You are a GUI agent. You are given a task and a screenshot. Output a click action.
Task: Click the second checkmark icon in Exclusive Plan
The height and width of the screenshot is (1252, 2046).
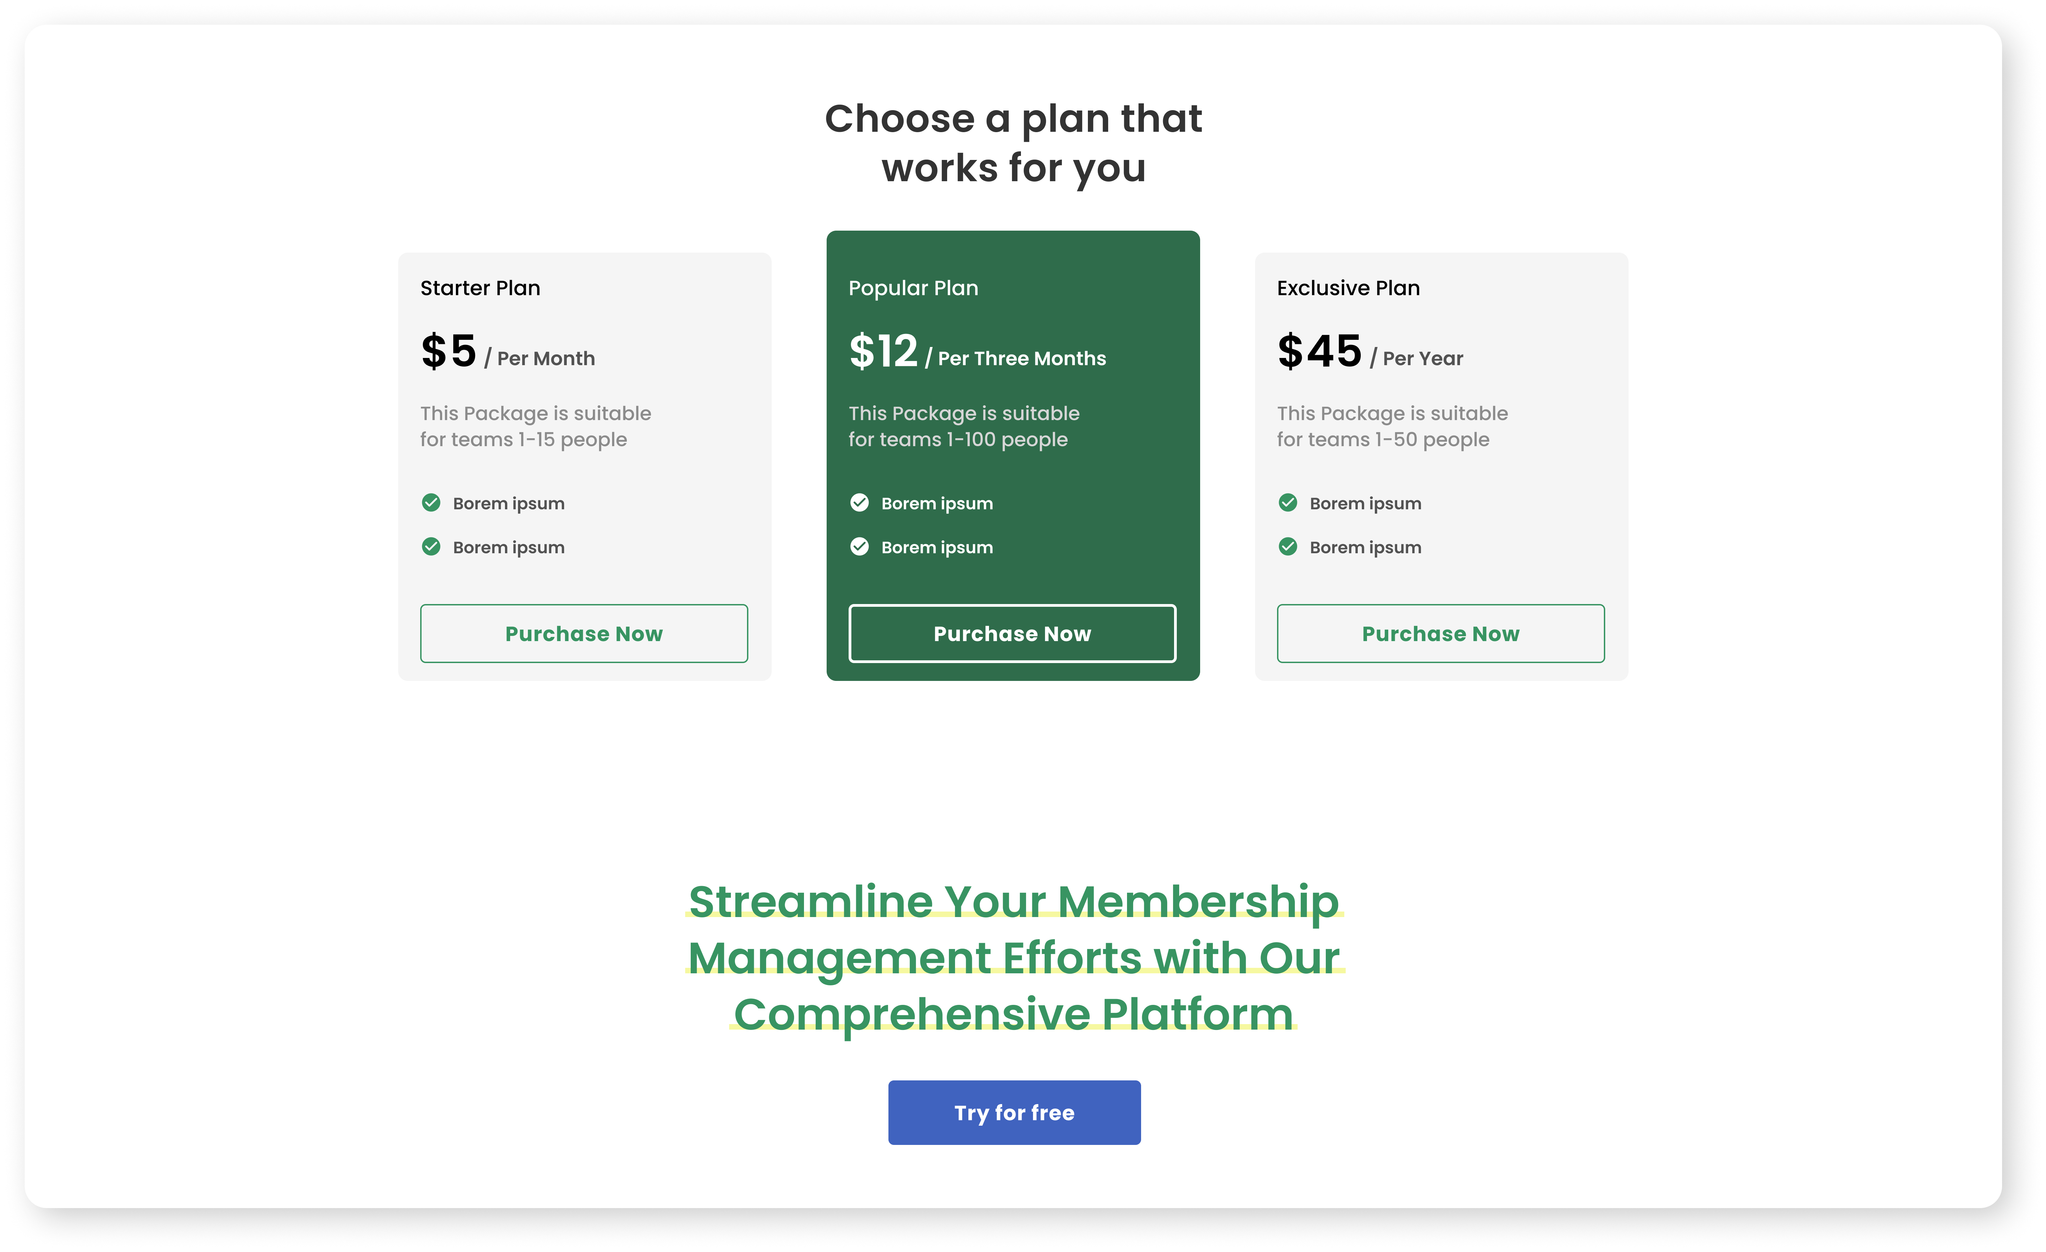(1288, 546)
